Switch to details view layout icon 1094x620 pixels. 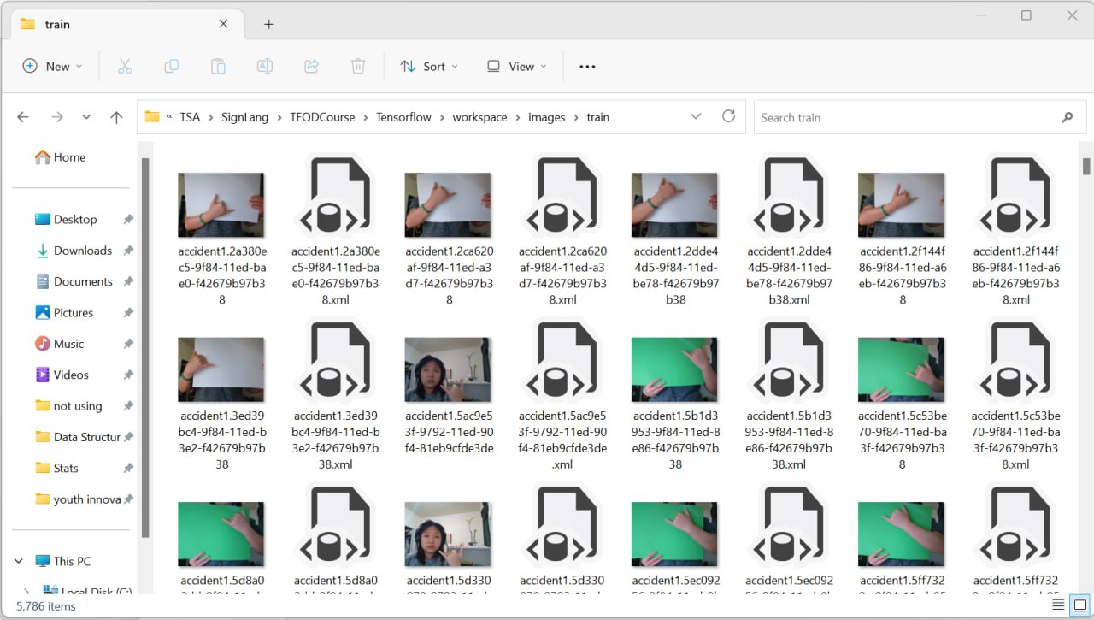coord(1058,605)
